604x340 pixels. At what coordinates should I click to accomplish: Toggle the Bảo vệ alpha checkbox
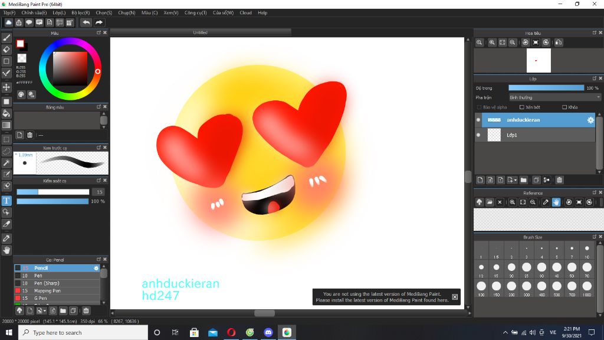[x=479, y=107]
